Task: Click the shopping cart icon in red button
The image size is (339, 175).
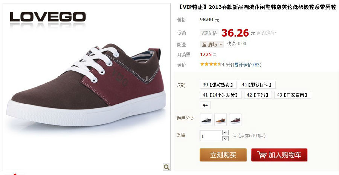Action: pos(262,155)
